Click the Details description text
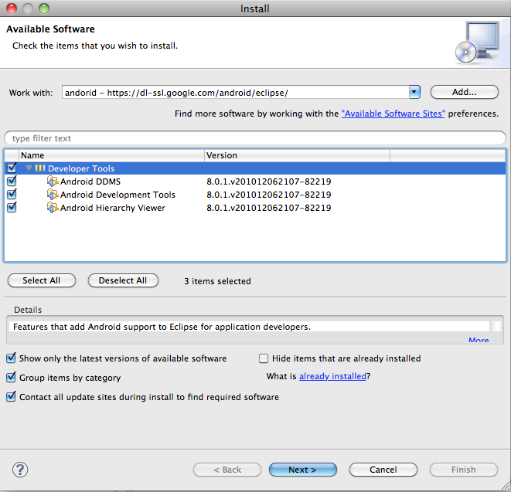The height and width of the screenshot is (492, 511). pos(162,327)
